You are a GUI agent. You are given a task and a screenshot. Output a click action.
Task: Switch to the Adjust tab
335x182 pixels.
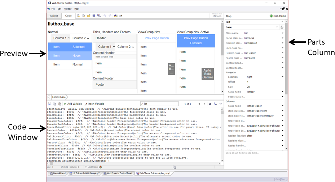pos(54,16)
